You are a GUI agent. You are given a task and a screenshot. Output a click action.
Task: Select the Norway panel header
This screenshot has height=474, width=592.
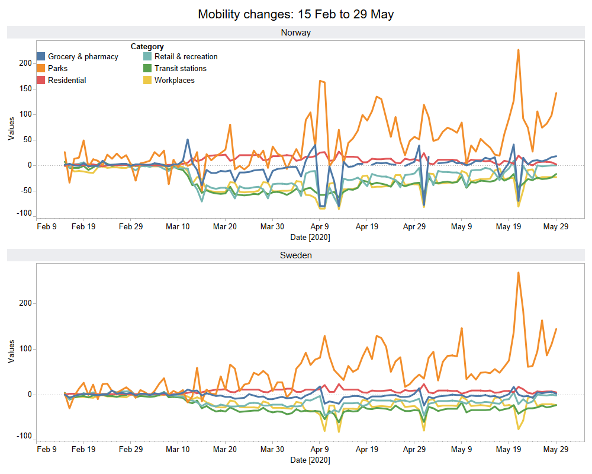(296, 33)
